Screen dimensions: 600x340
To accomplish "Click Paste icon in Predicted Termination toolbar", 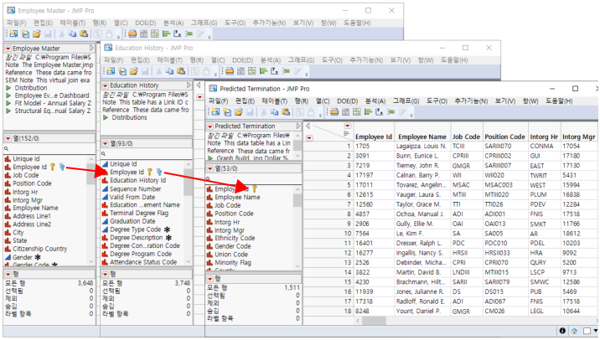I will coord(286,112).
